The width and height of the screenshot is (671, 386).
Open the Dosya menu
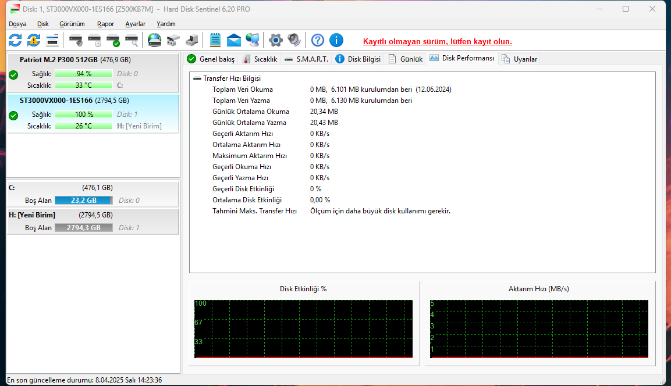(x=17, y=24)
